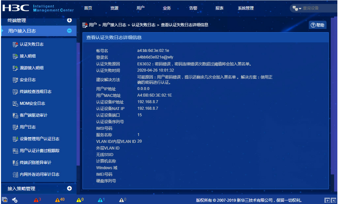
Task: Select 设备管理用户认证日志 in the sidebar
Action: 39,139
